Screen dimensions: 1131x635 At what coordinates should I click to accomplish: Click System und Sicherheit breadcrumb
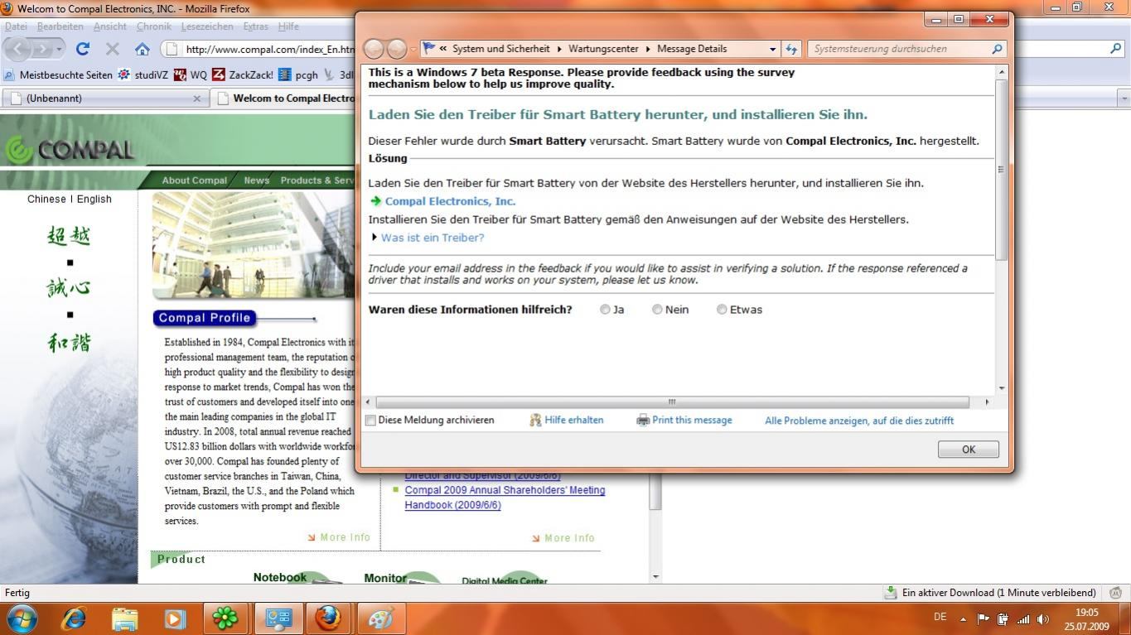pyautogui.click(x=500, y=49)
